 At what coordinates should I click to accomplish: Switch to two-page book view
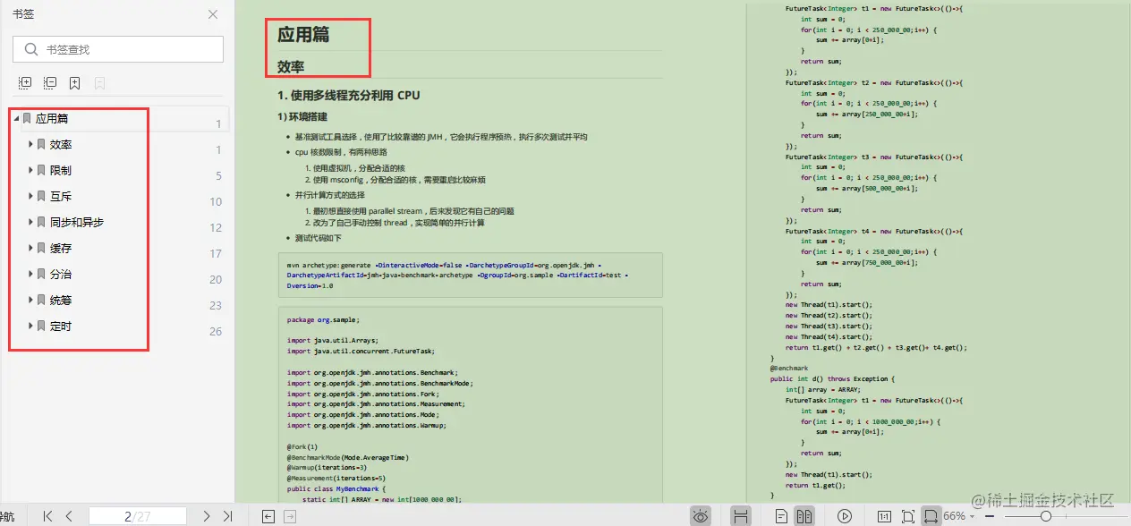(x=804, y=516)
